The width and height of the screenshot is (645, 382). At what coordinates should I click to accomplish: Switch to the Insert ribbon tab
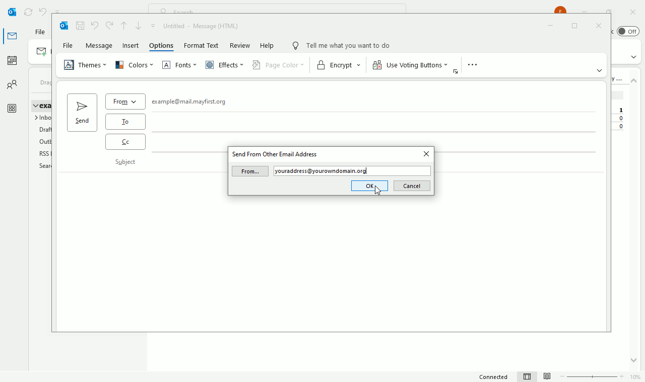click(131, 45)
